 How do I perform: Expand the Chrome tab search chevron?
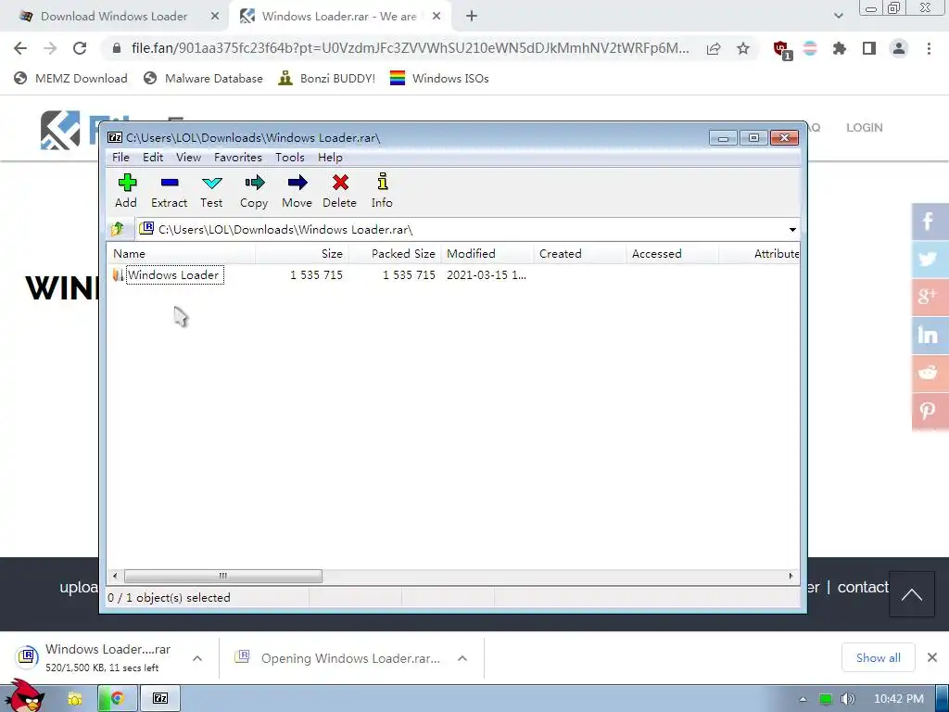tap(838, 17)
